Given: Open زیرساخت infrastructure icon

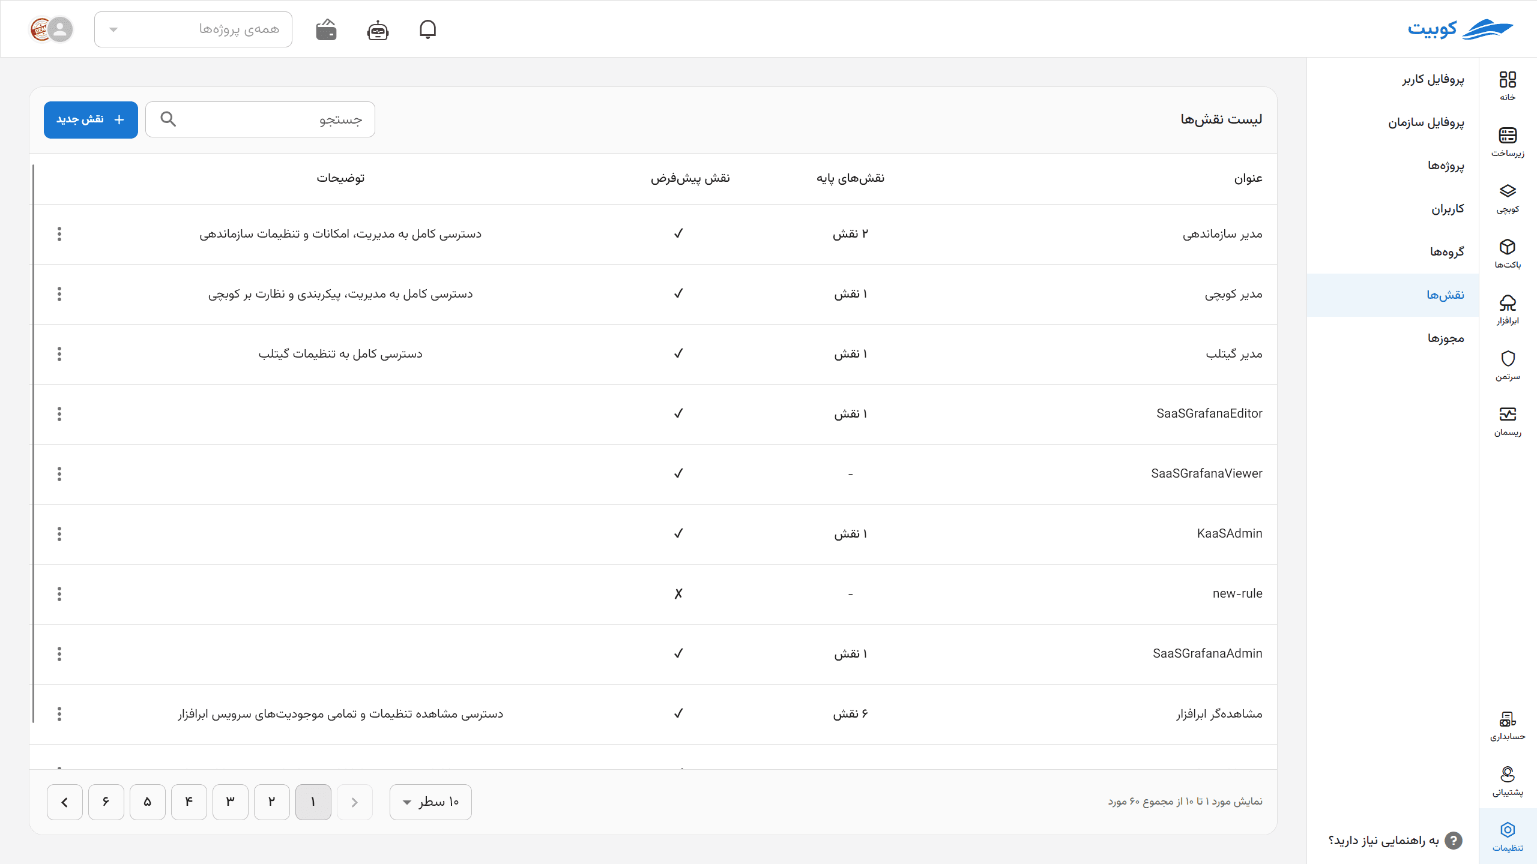Looking at the screenshot, I should coord(1508,142).
